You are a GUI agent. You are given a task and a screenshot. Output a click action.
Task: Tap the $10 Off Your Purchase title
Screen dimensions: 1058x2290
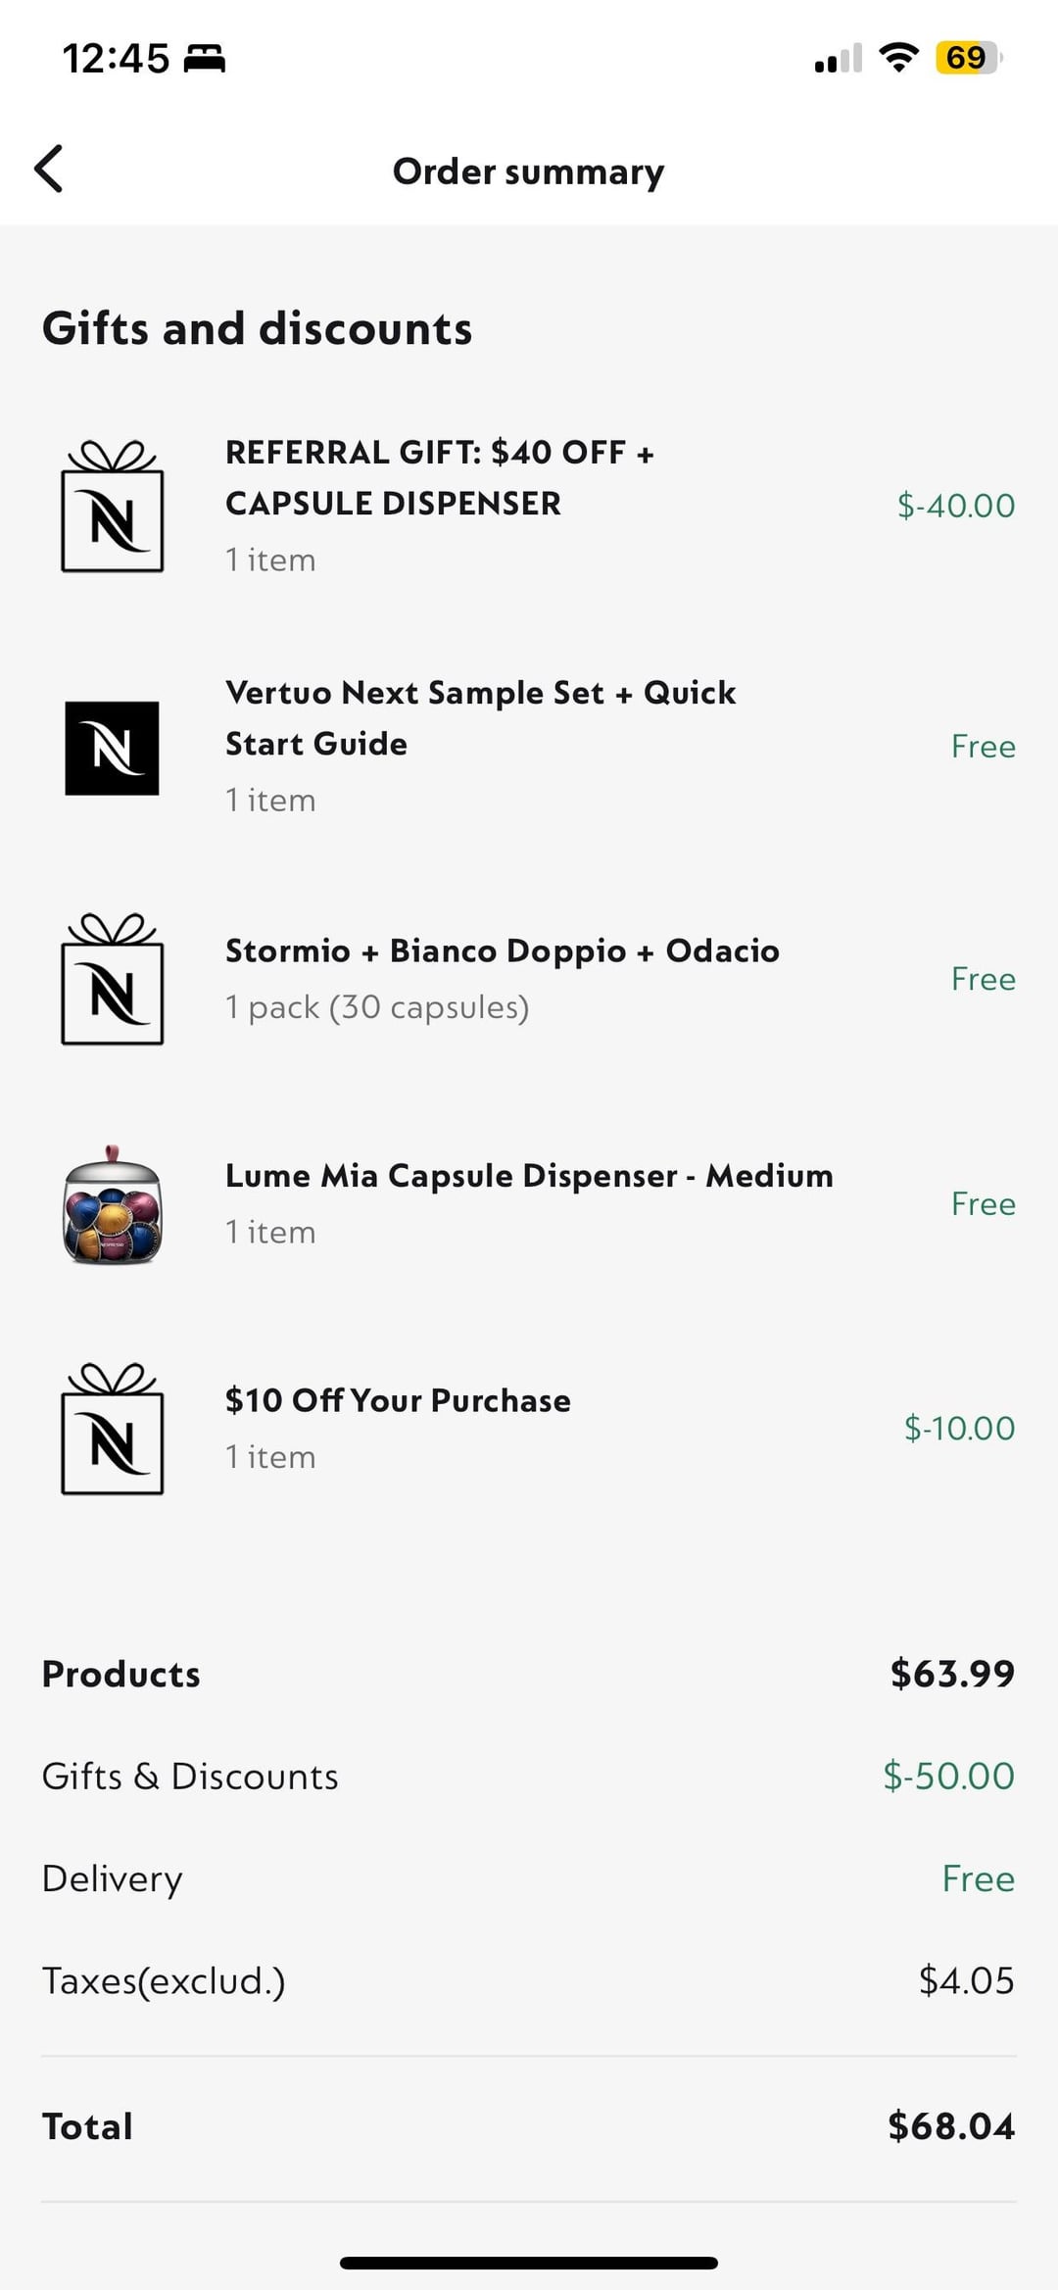pos(398,1400)
